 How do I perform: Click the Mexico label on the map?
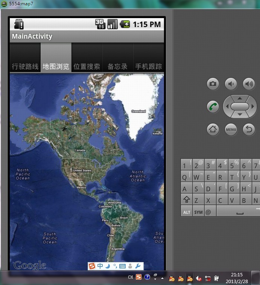81,187
